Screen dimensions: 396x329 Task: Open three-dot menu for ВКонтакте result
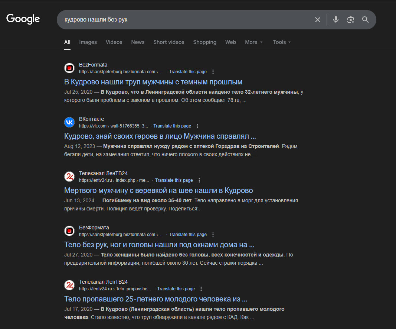(x=197, y=126)
